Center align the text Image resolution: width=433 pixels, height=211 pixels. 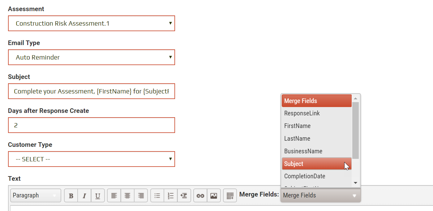(127, 196)
